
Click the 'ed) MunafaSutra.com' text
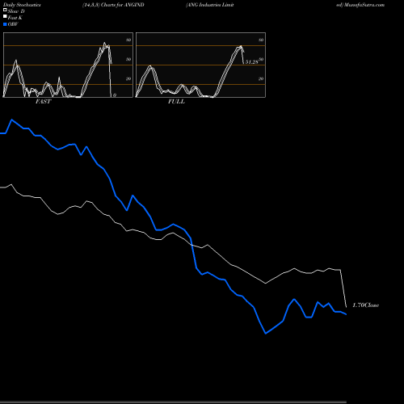(360, 5)
